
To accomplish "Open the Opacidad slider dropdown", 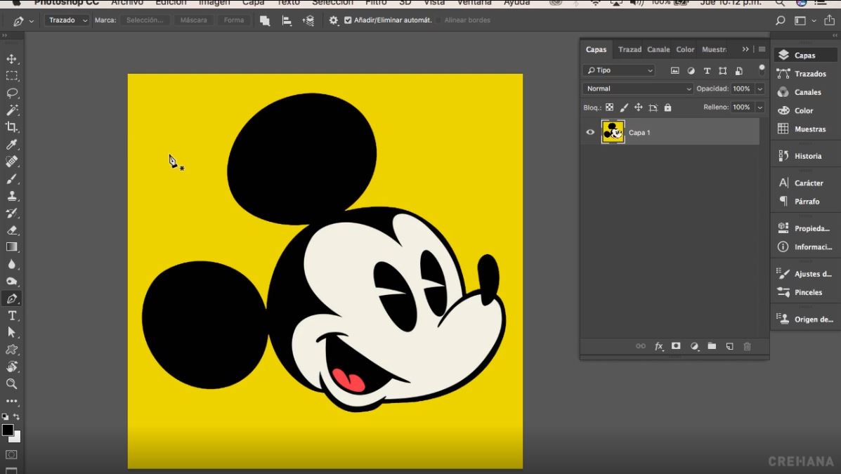I will 759,88.
